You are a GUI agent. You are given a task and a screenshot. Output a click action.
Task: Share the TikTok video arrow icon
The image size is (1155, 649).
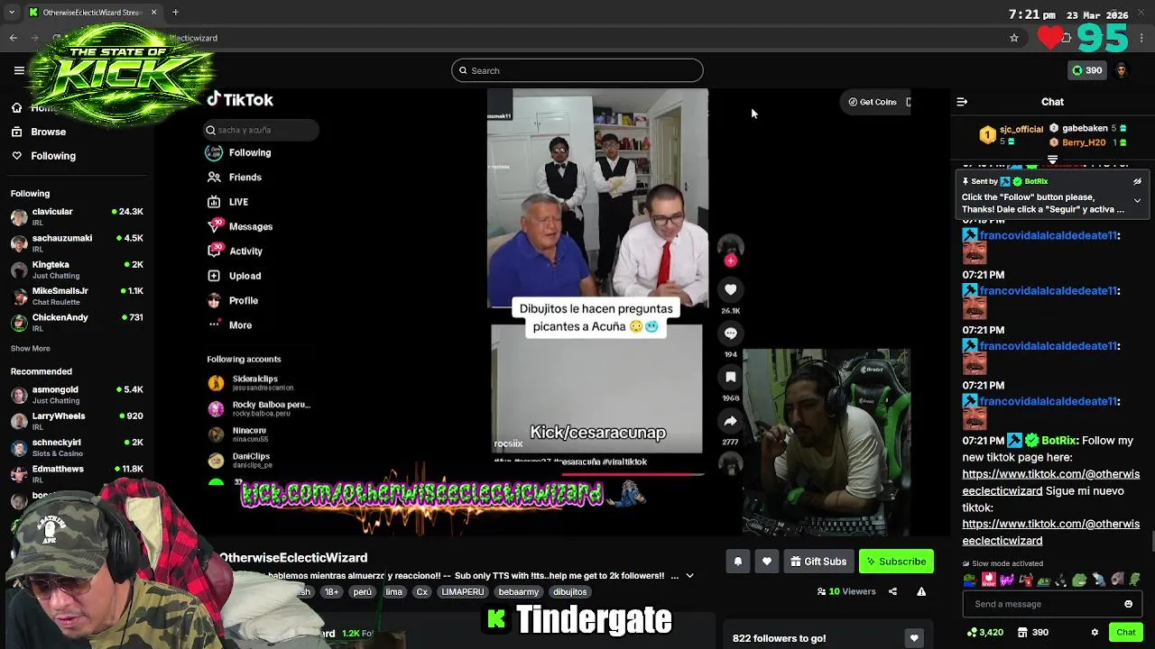pyautogui.click(x=731, y=421)
